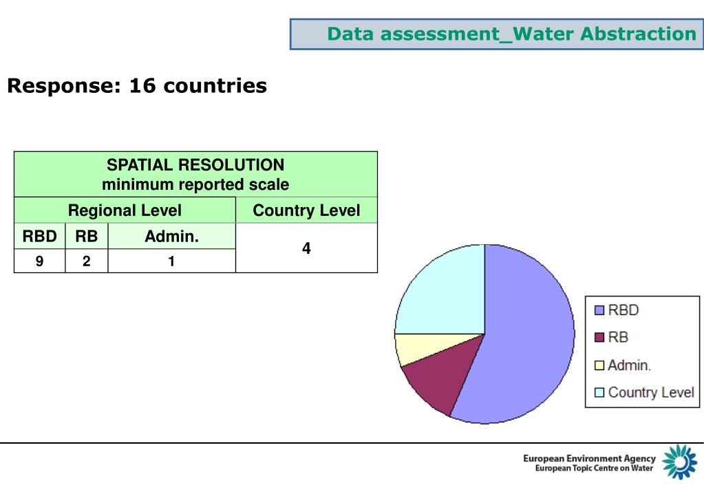This screenshot has width=704, height=487.
Task: Click the table cell with value 1
Action: (x=171, y=261)
